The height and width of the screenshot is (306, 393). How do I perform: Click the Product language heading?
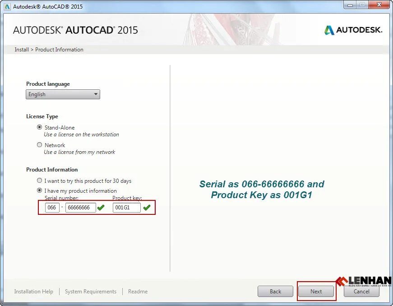point(48,84)
